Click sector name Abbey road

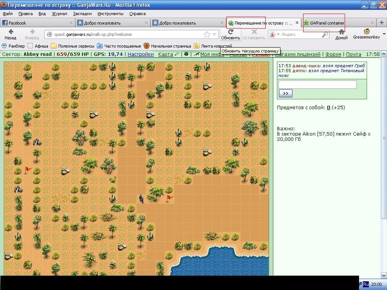pos(37,54)
